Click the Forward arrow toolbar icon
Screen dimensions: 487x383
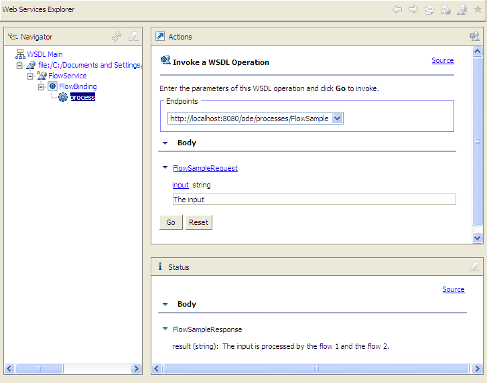coord(413,9)
